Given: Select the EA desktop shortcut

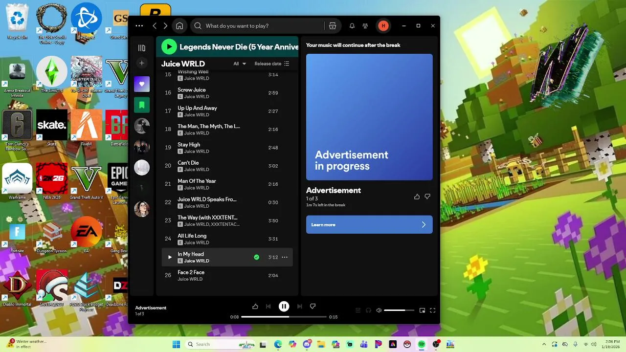Looking at the screenshot, I should click(86, 235).
